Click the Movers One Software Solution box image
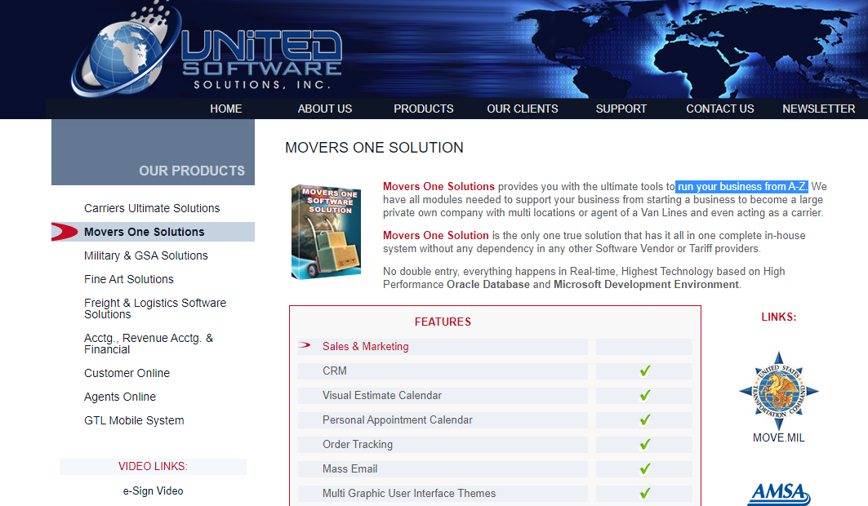 (326, 232)
